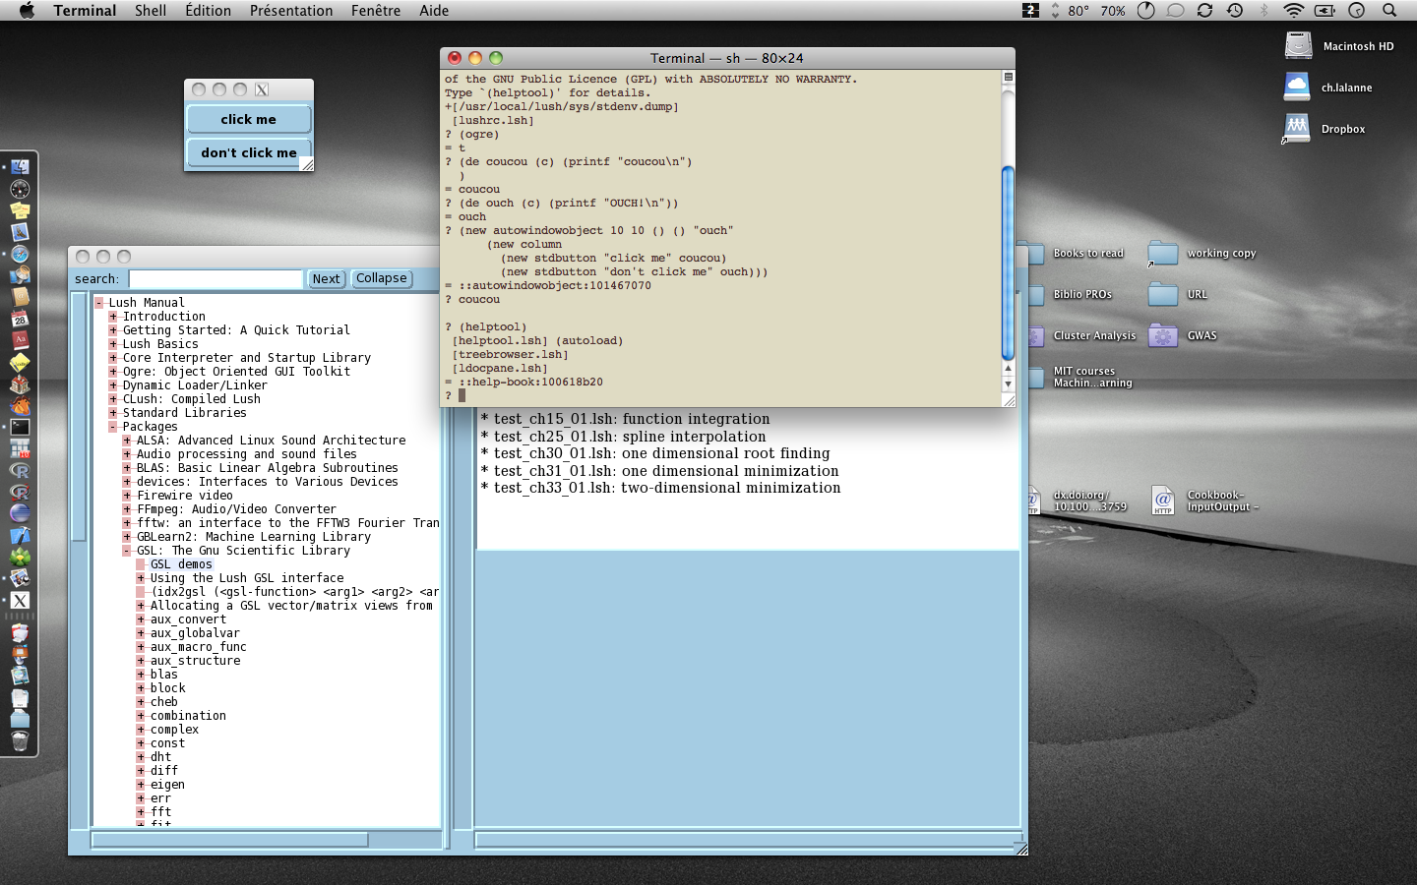Screen dimensions: 1417x885
Task: Expand the Ogre GUI Toolkit node
Action: 113,372
